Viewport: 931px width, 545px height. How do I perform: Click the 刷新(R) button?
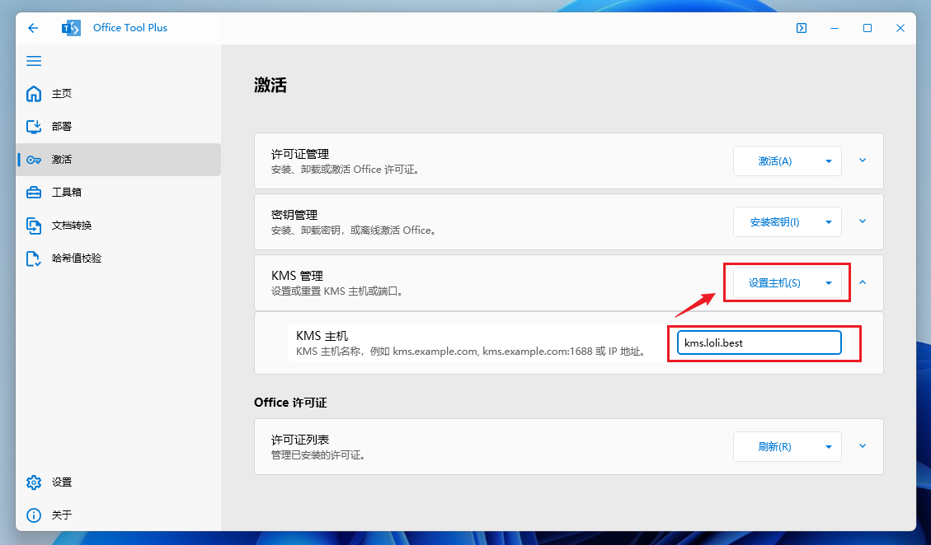(775, 446)
